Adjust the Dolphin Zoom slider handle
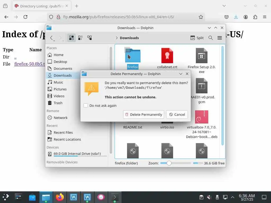 click(x=169, y=163)
